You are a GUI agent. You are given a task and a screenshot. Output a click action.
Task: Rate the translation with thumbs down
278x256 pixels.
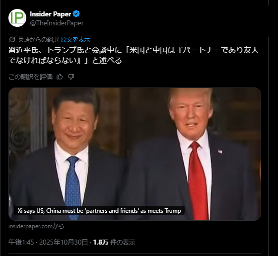[71, 77]
